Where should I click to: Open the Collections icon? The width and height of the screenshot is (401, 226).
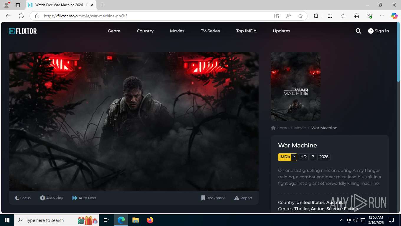click(356, 16)
